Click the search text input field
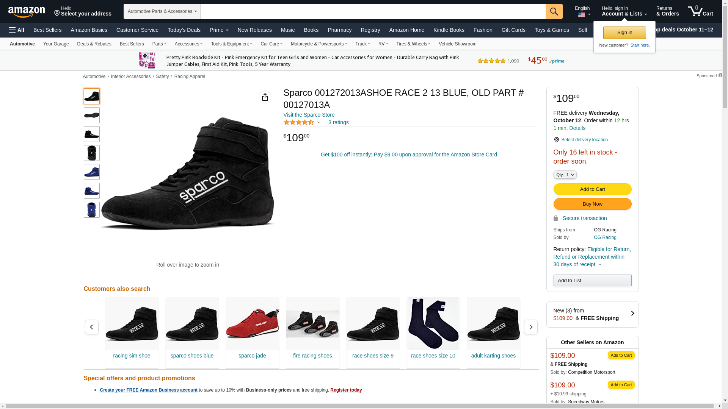Image resolution: width=728 pixels, height=409 pixels. [x=373, y=11]
